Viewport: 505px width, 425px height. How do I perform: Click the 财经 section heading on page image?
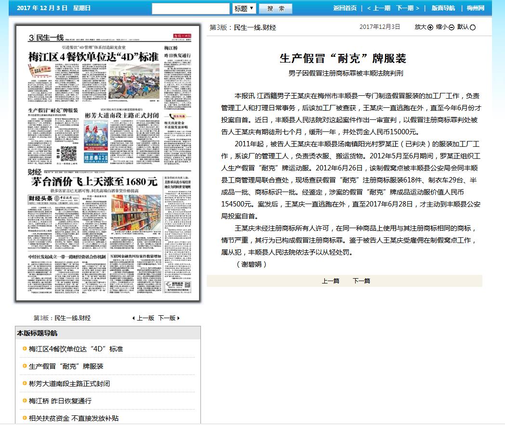tap(35, 172)
